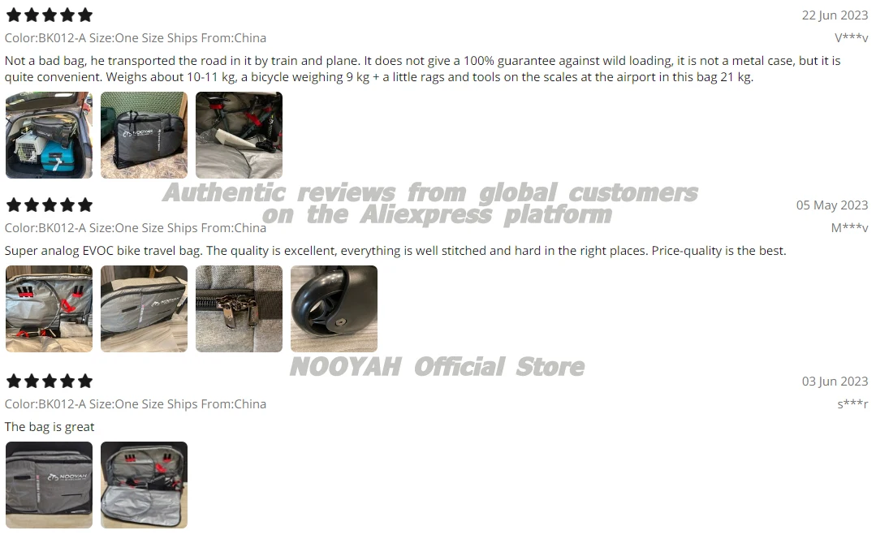View the zipper close-up photo
Viewport: 876px width, 539px height.
tap(239, 309)
